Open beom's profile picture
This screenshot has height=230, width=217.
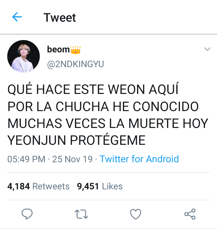pyautogui.click(x=24, y=56)
